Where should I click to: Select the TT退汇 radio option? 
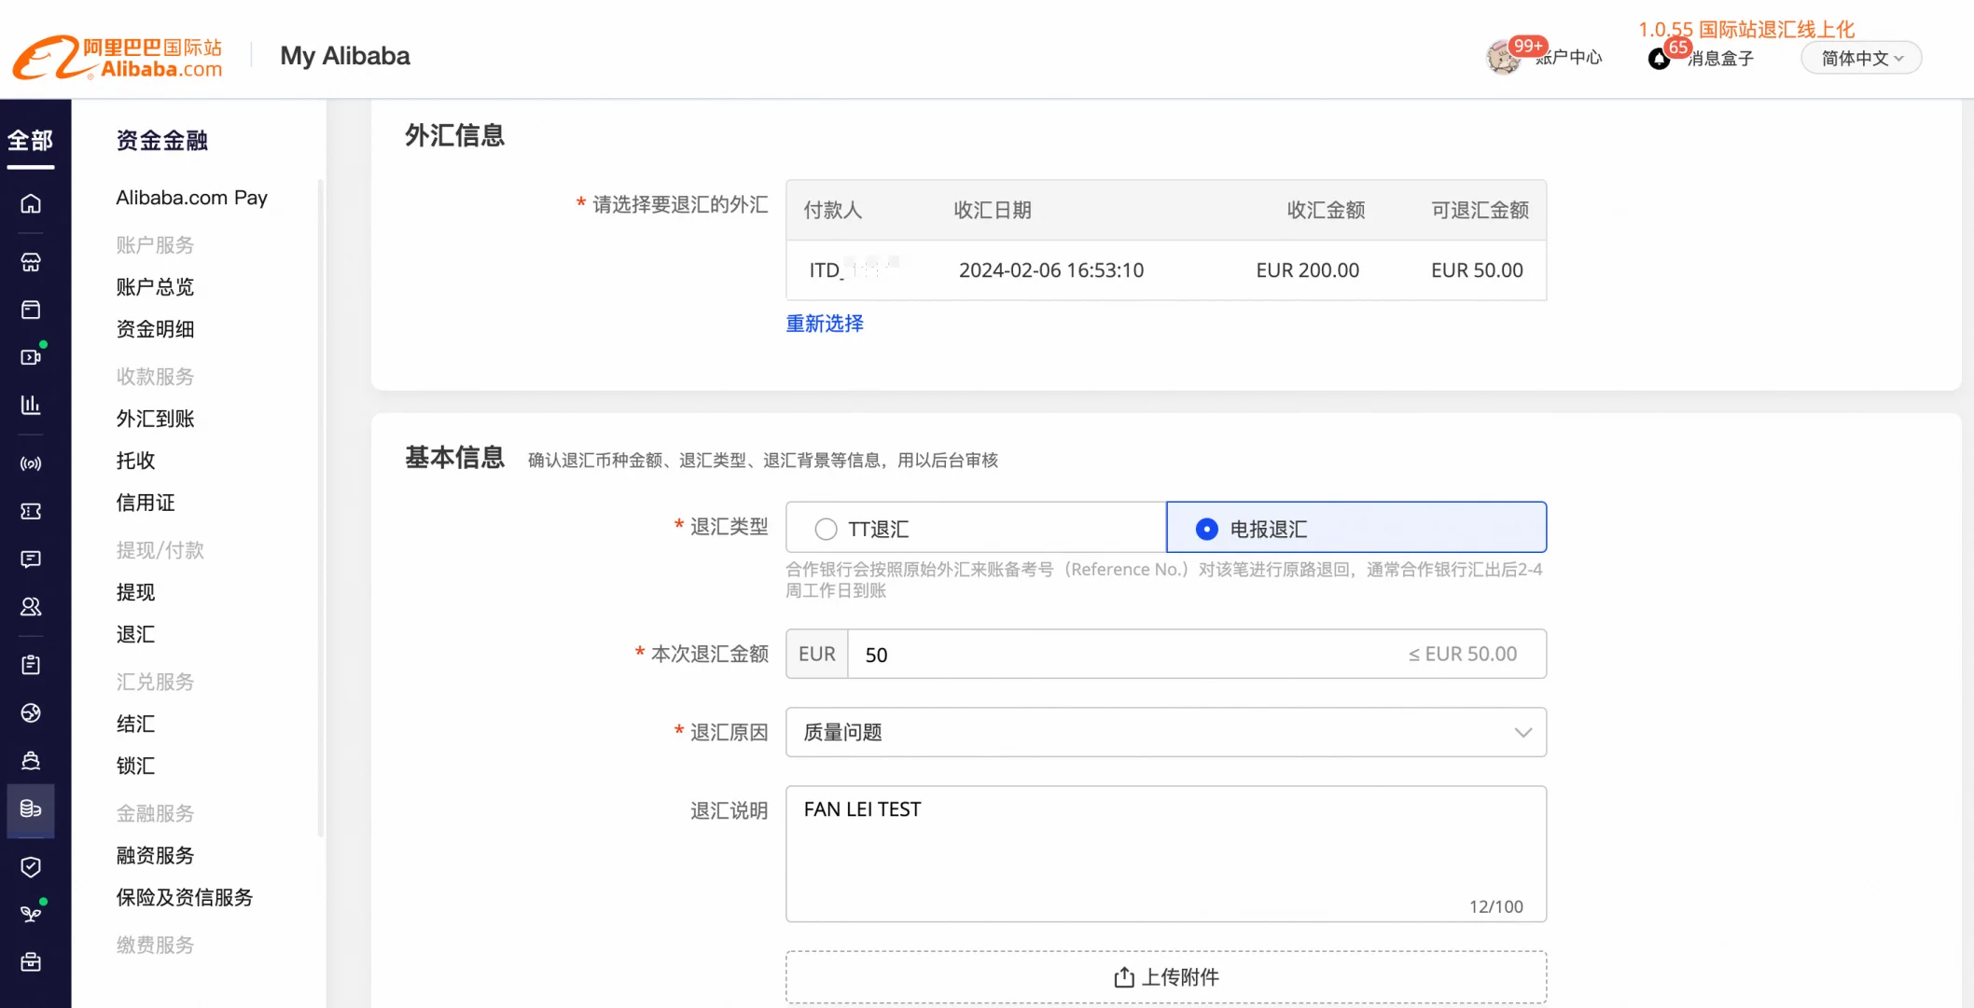tap(826, 530)
